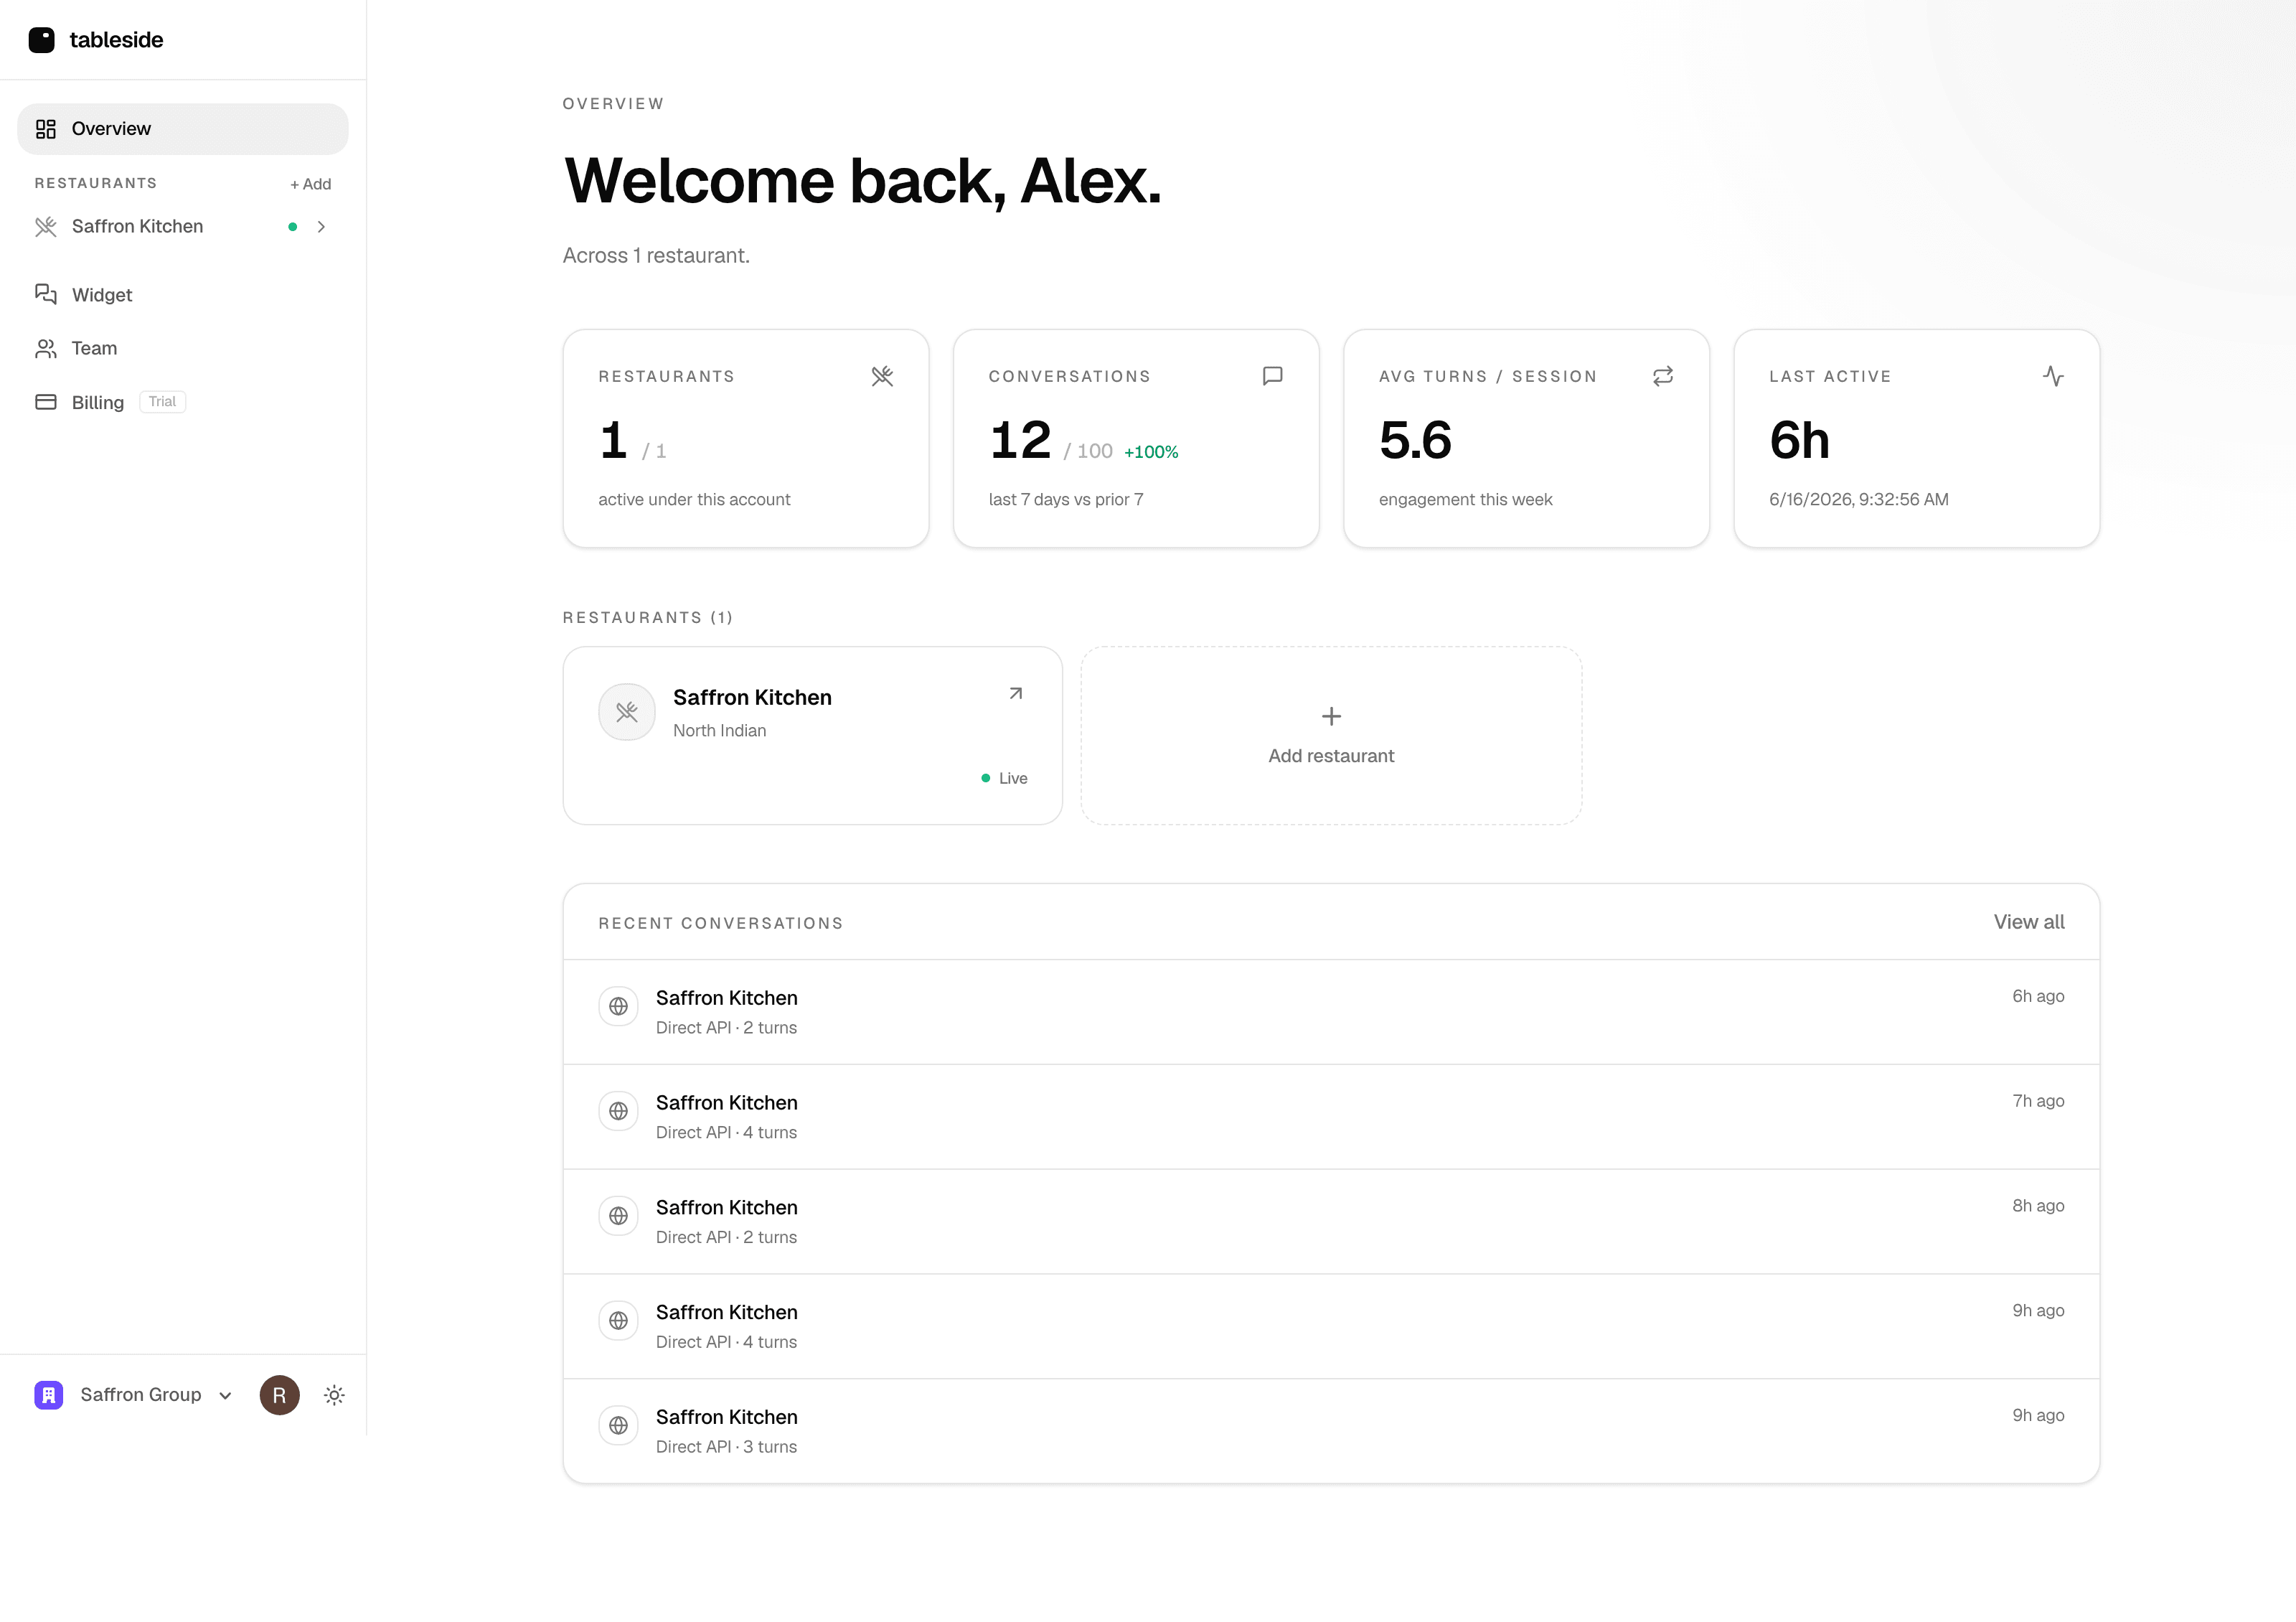Click the speech bubble icon on the Conversations card
This screenshot has width=2296, height=1622.
point(1272,376)
